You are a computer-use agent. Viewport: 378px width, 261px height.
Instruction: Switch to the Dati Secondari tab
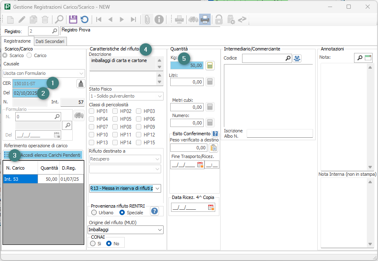(50, 41)
